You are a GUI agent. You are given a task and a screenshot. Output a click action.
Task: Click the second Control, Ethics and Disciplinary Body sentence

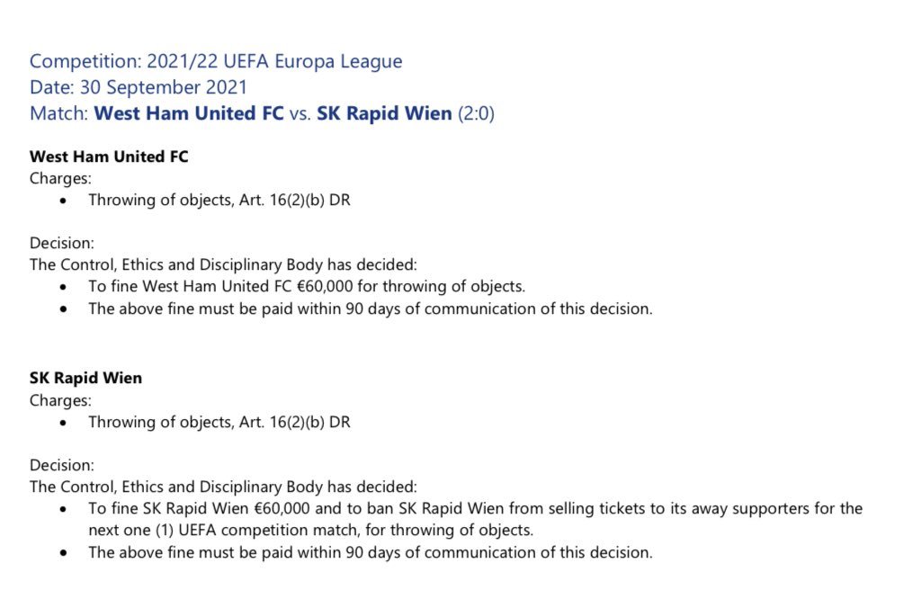tap(223, 487)
